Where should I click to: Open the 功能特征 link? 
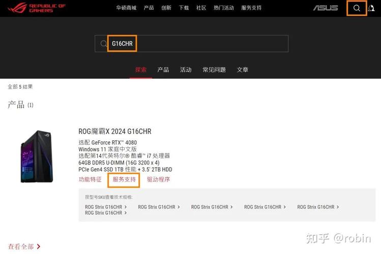[90, 179]
